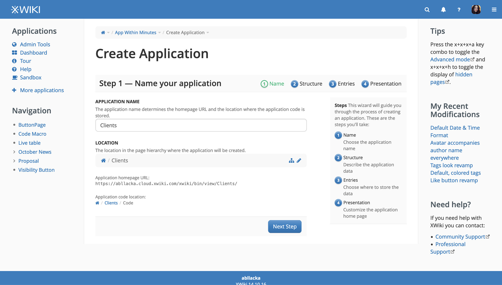
Task: Open the user avatar profile
Action: pyautogui.click(x=476, y=10)
